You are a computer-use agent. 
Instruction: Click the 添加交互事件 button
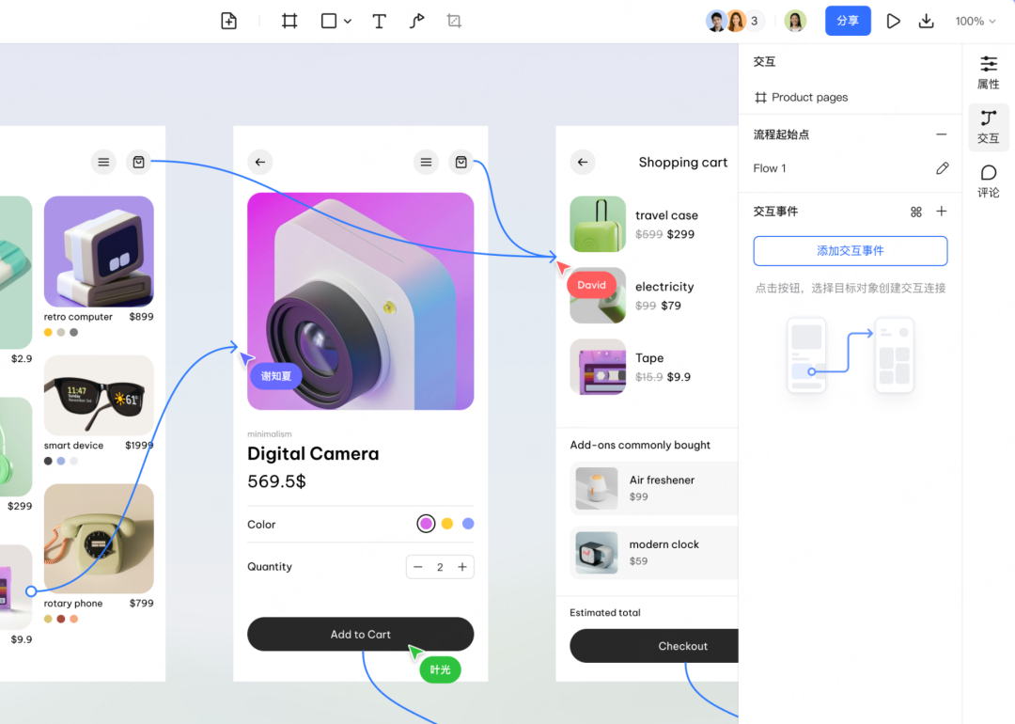tap(850, 251)
